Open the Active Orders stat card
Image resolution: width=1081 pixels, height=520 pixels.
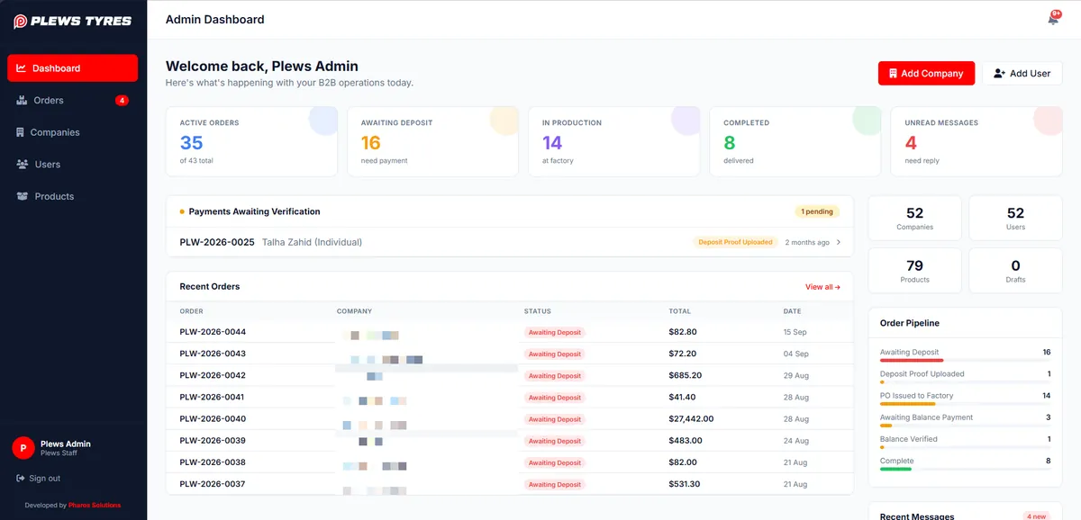pyautogui.click(x=251, y=141)
